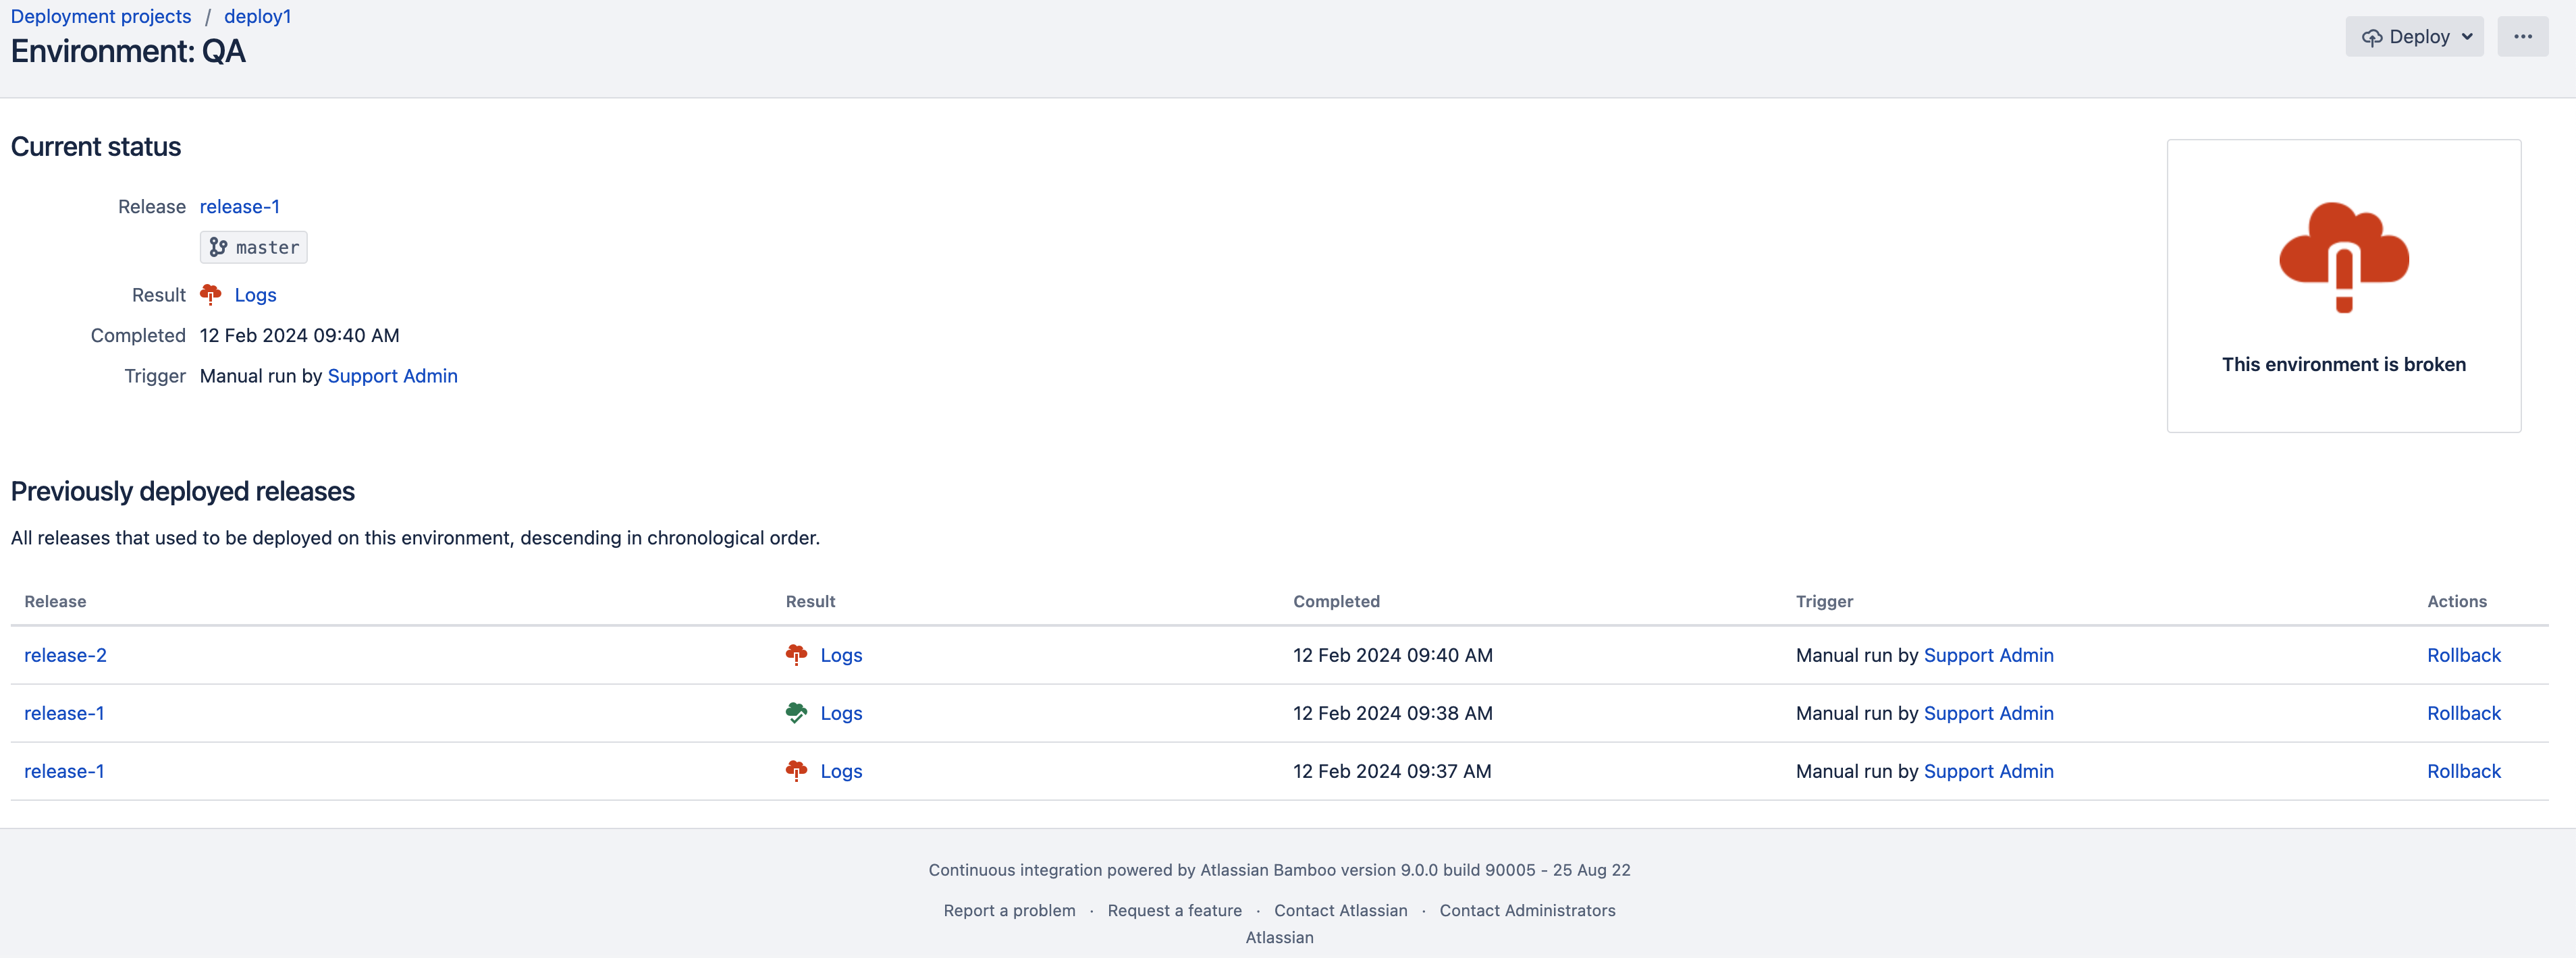
Task: Rollback the release-1 deployment from 09:38 AM
Action: click(2464, 712)
